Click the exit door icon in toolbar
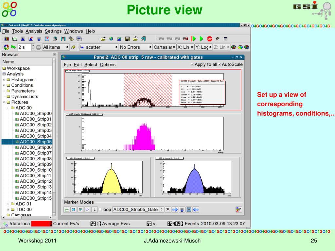335x251 pixels. (x=143, y=39)
